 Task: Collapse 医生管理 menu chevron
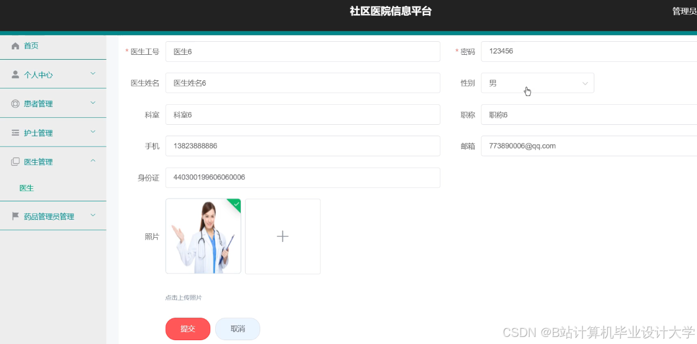pos(93,161)
